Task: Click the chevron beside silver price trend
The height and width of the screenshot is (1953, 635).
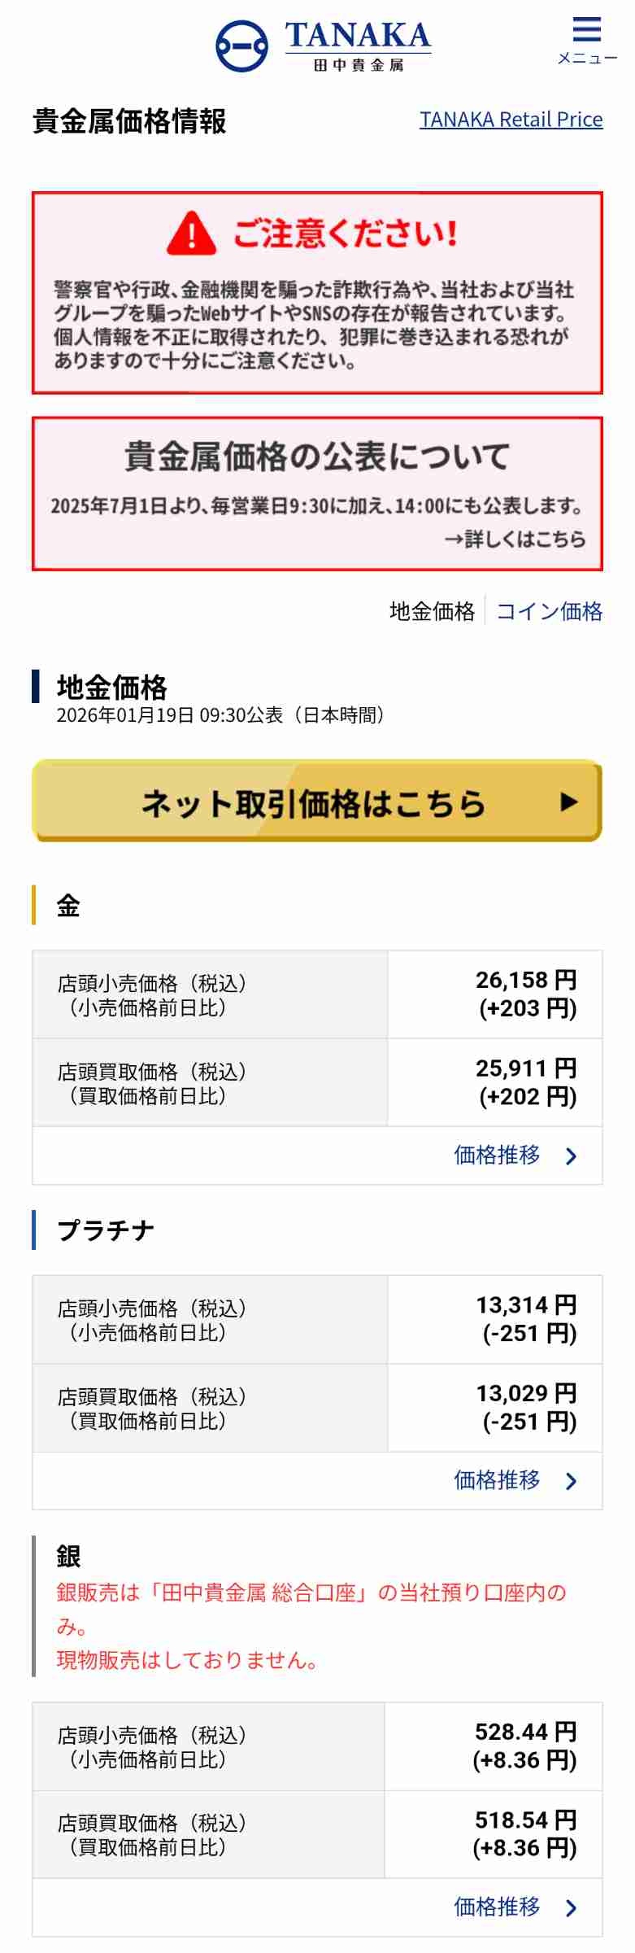Action: 572,1907
